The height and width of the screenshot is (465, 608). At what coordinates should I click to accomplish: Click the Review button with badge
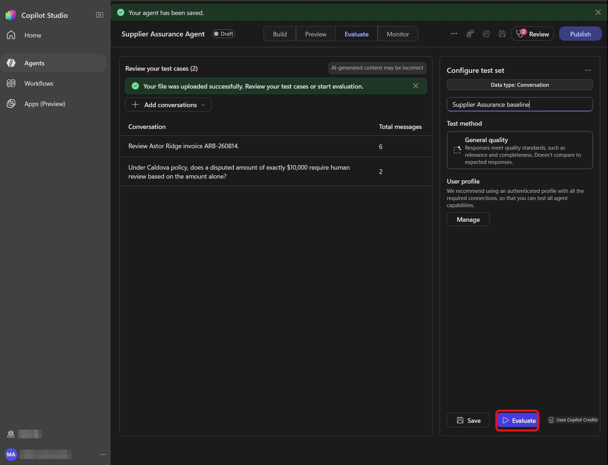pyautogui.click(x=532, y=34)
